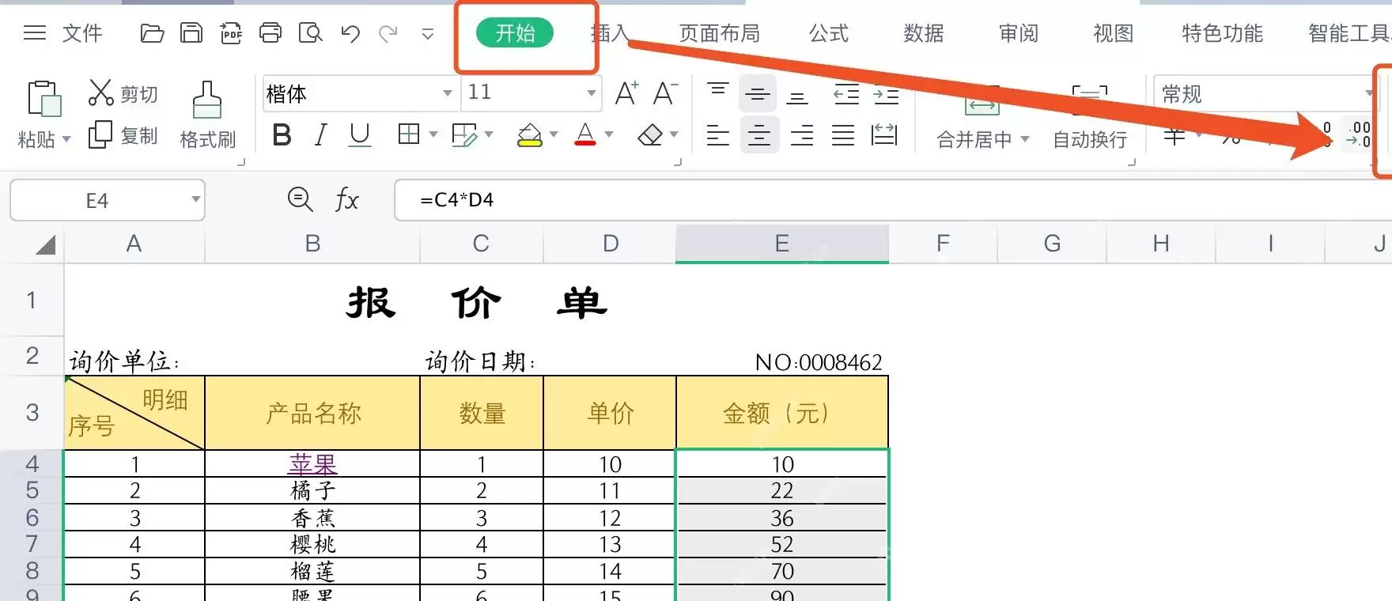
Task: Expand the 粘贴 paste options arrow
Action: [66, 139]
